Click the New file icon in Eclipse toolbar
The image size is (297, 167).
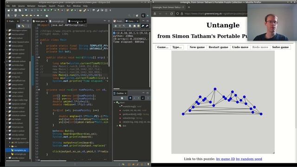8,10
